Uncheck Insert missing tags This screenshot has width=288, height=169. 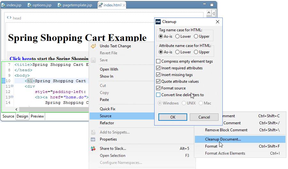158,75
